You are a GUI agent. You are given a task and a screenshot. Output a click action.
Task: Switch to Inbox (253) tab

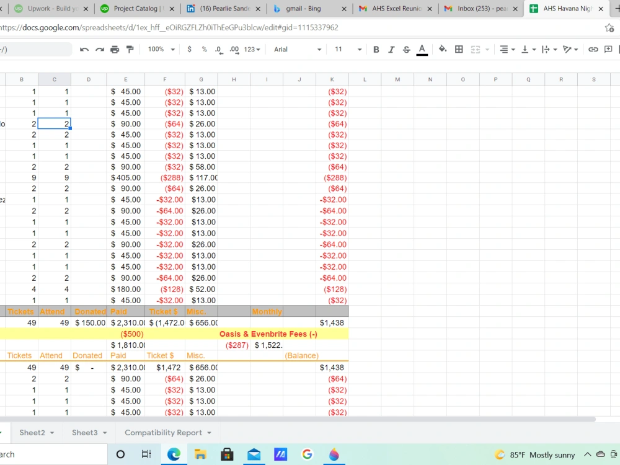click(481, 8)
